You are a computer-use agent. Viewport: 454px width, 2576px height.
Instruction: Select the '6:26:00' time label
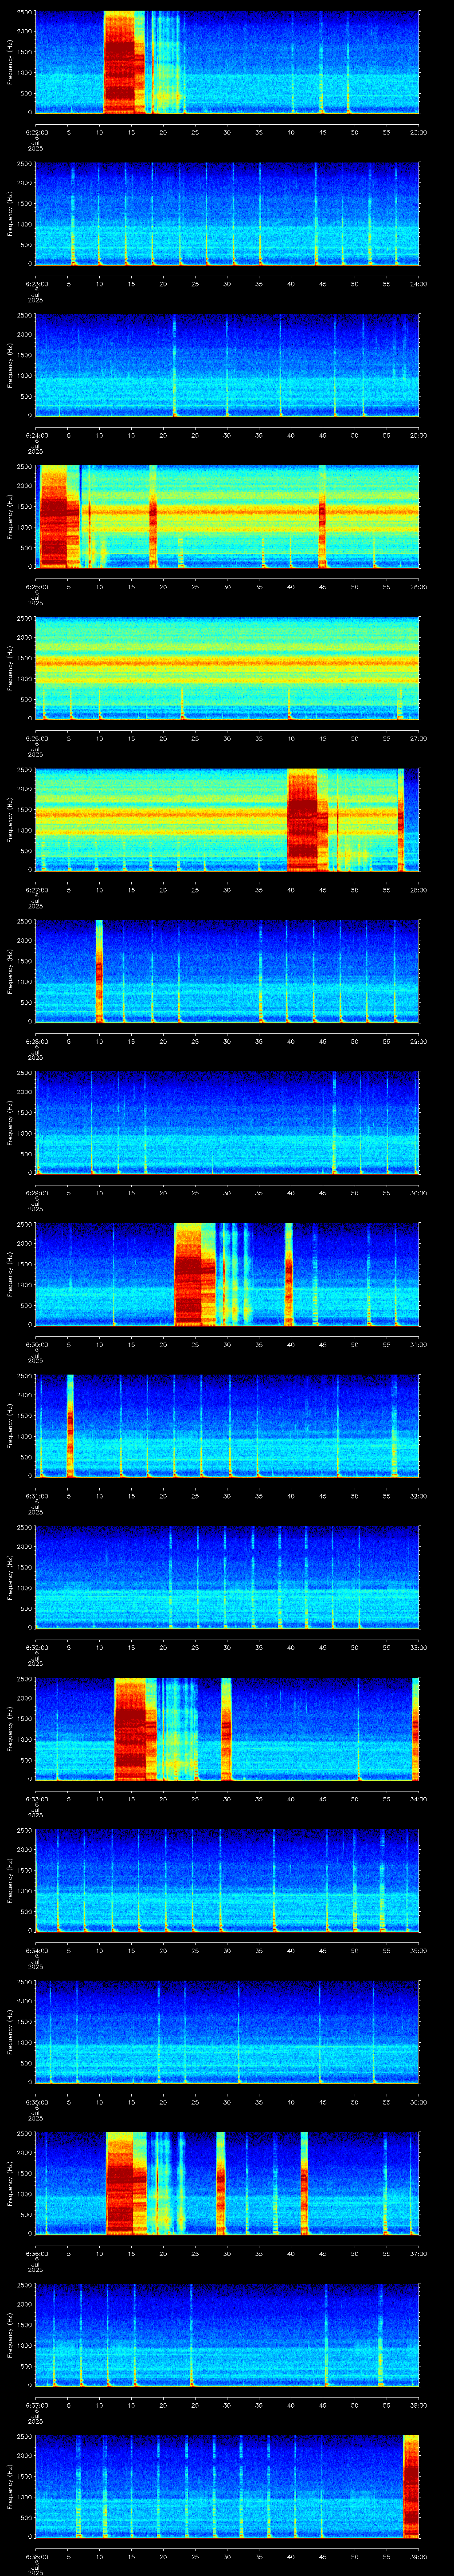tap(36, 738)
